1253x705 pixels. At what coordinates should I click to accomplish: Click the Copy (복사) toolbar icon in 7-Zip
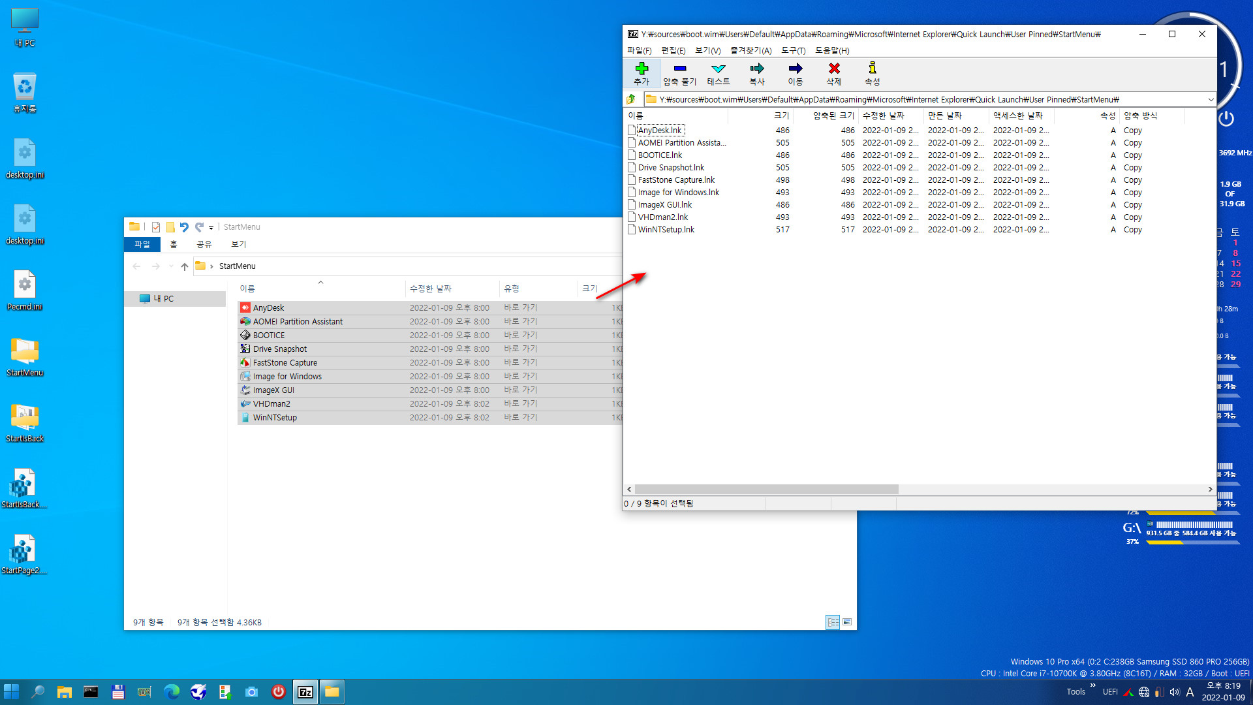pos(756,73)
